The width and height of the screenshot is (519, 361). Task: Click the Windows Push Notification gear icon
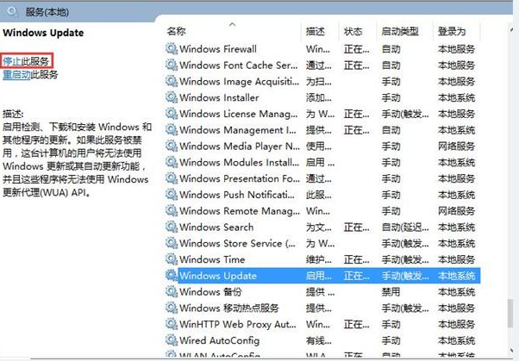point(171,195)
